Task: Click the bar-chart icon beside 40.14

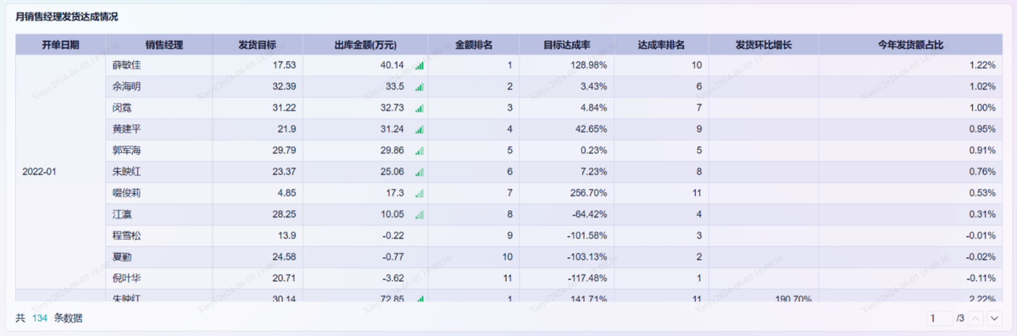Action: [419, 65]
